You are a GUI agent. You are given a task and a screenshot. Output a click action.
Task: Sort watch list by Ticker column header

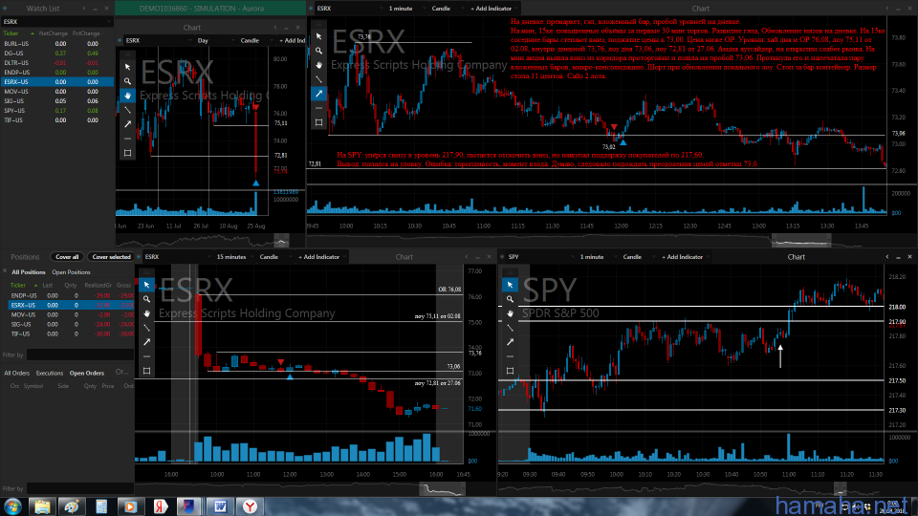(x=11, y=33)
